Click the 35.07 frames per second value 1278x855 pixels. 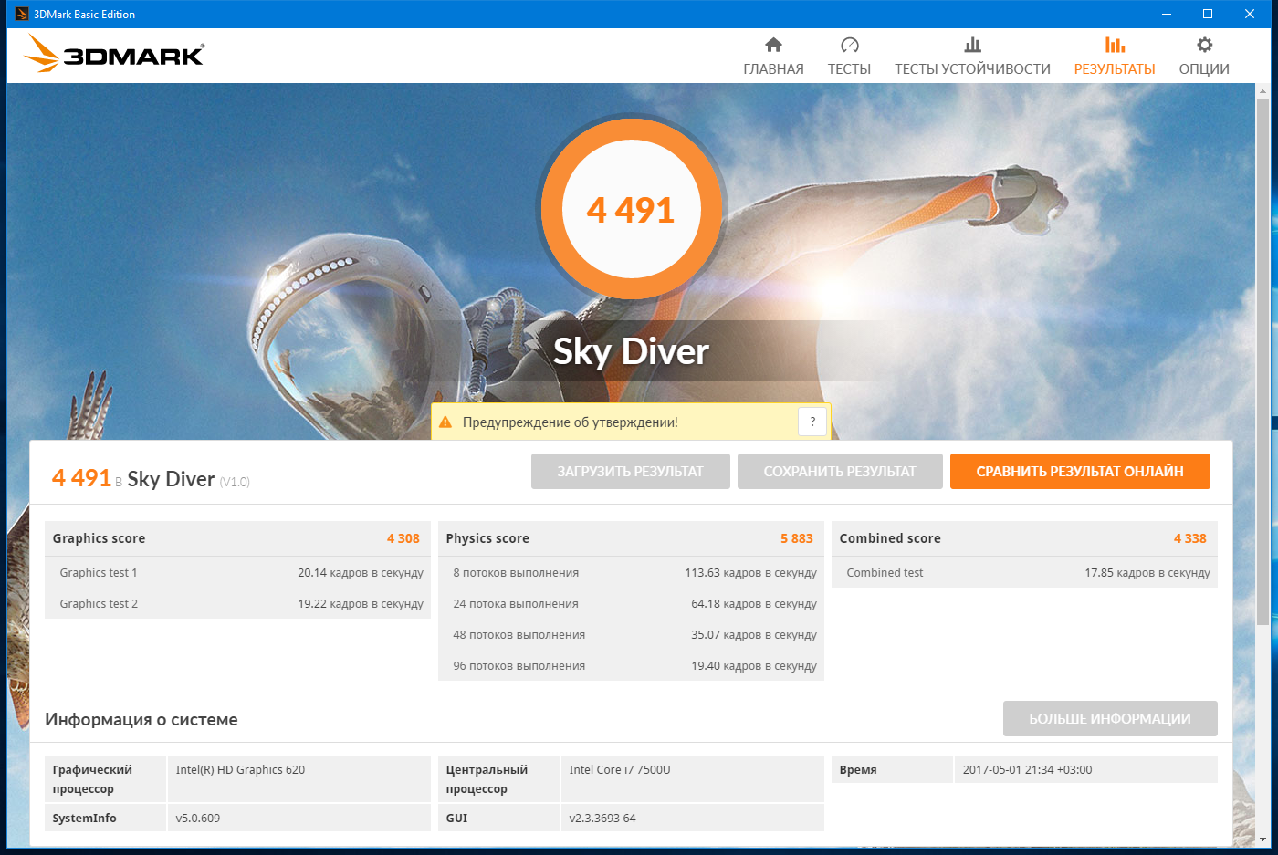[x=754, y=635]
